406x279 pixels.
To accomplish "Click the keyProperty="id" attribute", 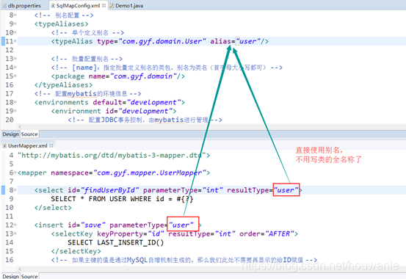I will (x=131, y=233).
